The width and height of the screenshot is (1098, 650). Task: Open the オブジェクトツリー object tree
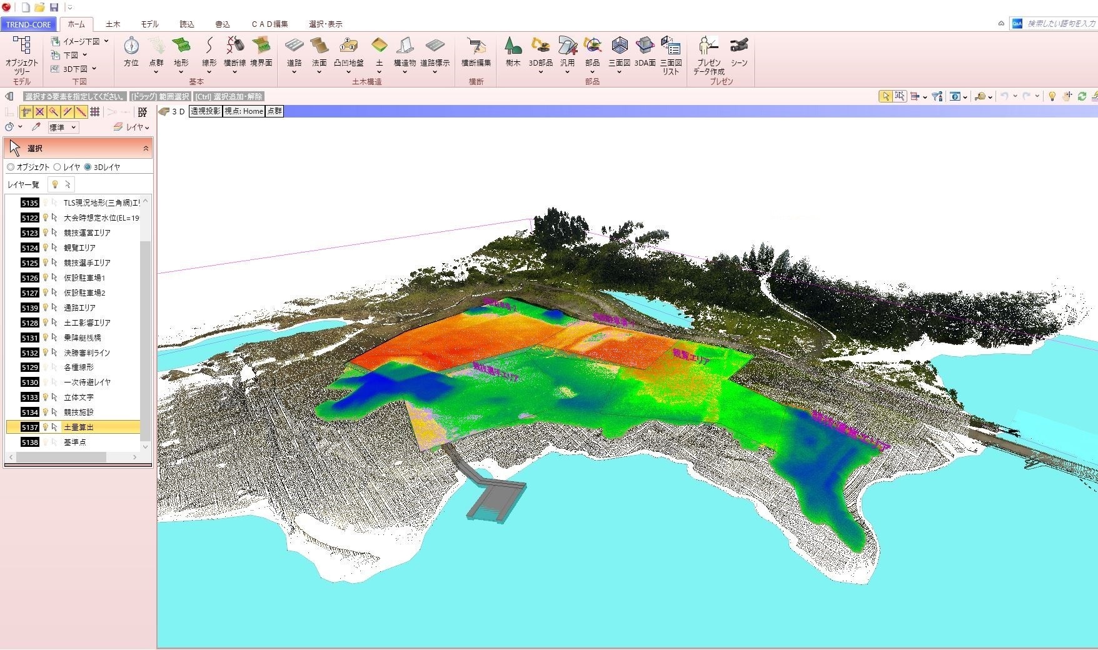[x=22, y=46]
